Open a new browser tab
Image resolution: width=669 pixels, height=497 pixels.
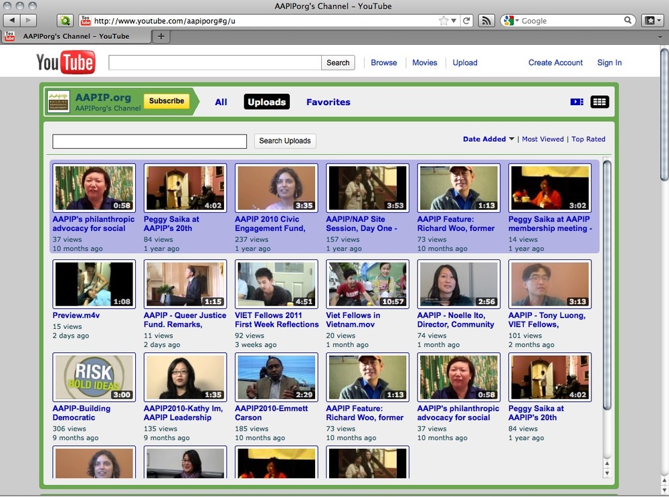coord(161,36)
